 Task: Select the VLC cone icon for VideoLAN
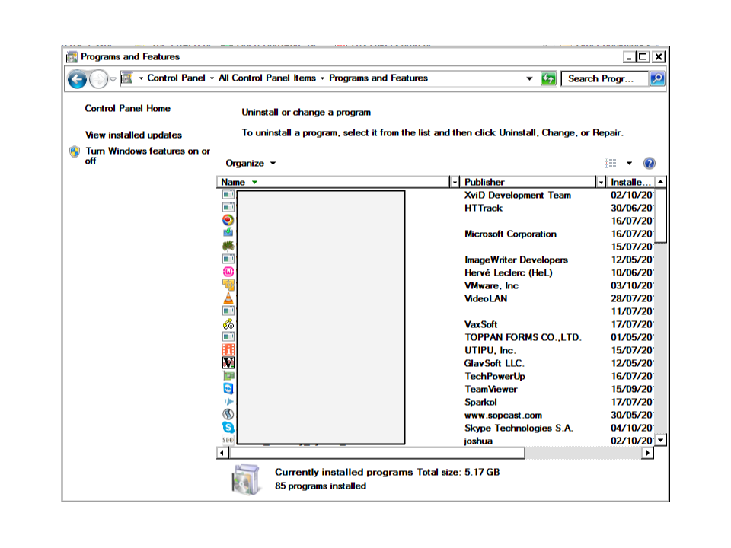[x=228, y=298]
